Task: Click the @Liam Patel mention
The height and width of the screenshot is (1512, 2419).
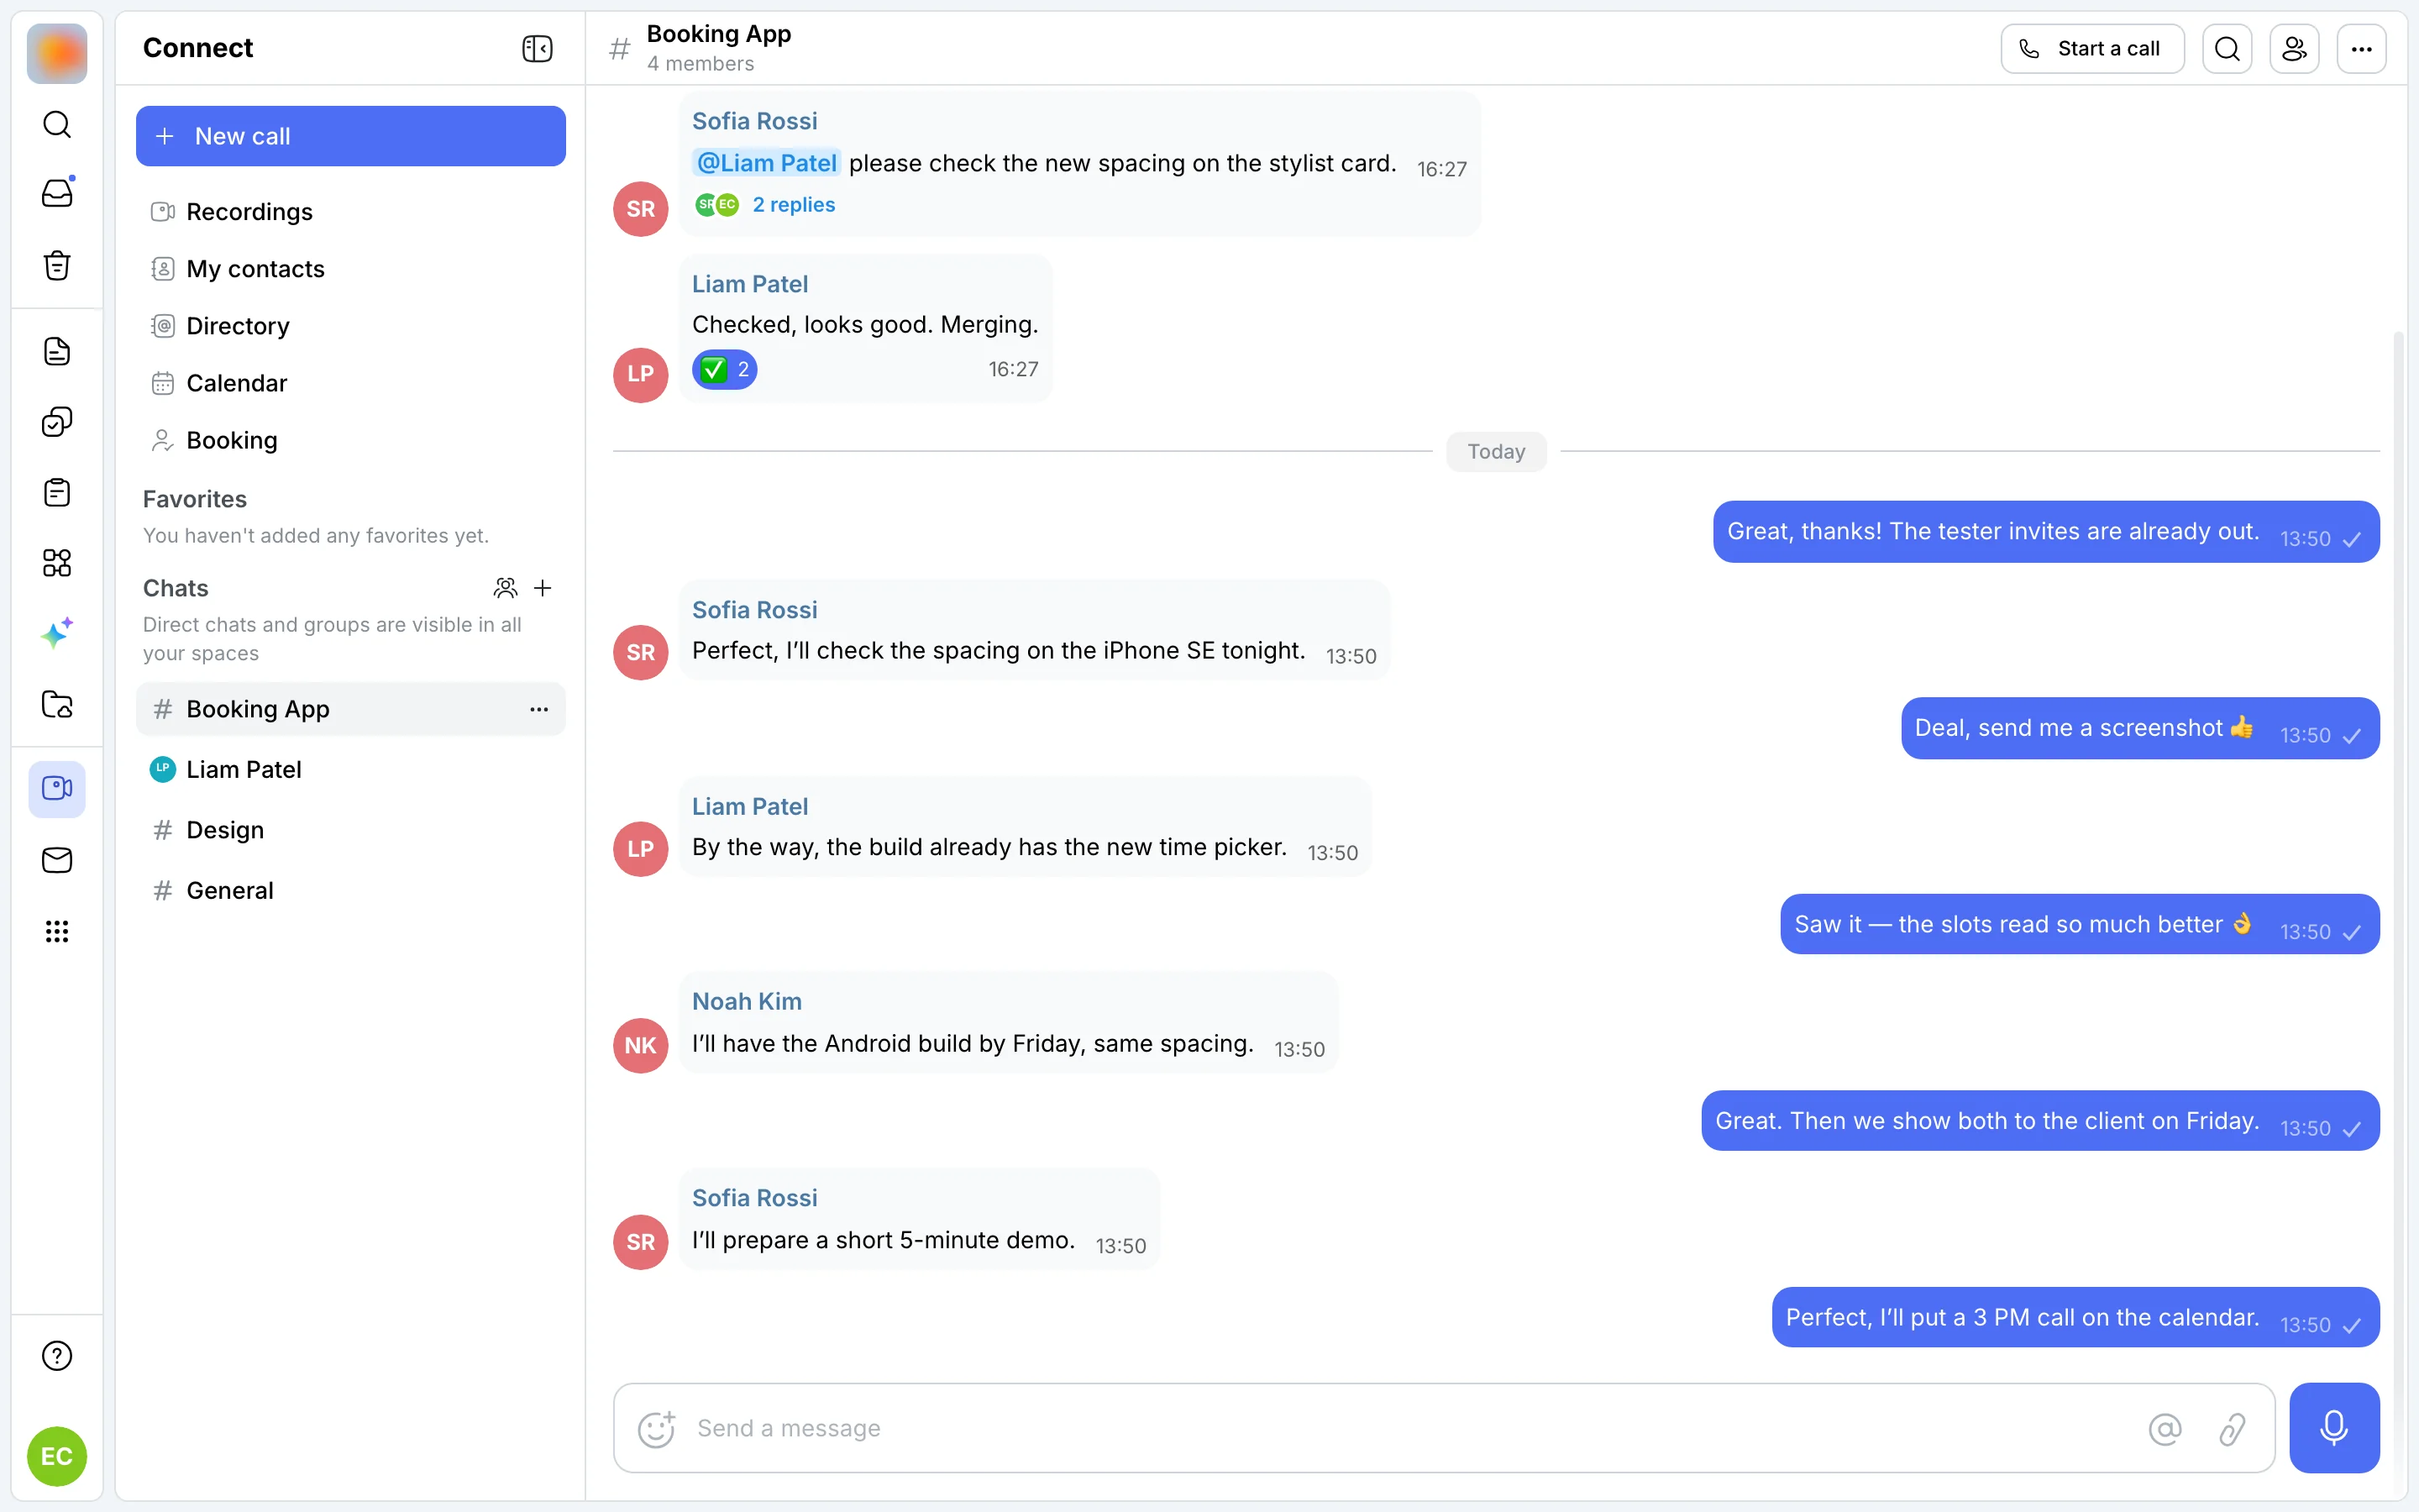Action: tap(766, 163)
